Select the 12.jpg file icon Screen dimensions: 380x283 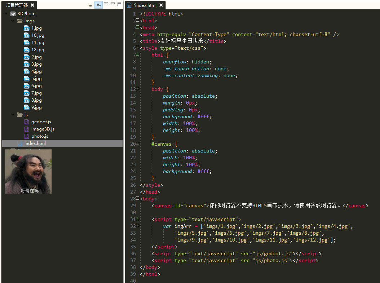27,50
